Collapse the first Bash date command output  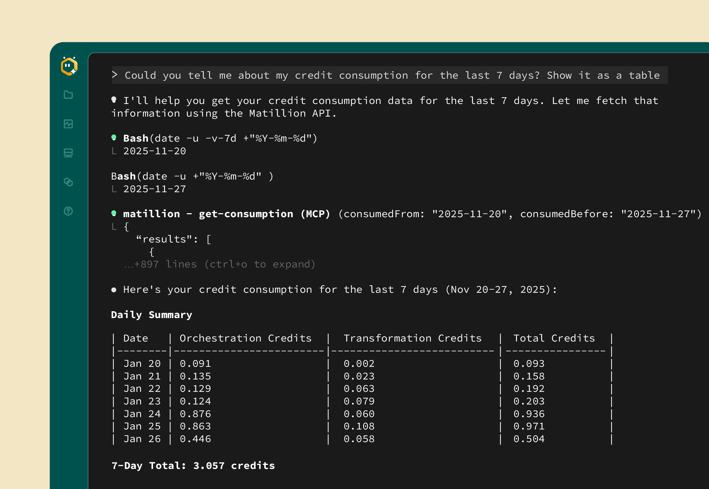click(x=115, y=151)
